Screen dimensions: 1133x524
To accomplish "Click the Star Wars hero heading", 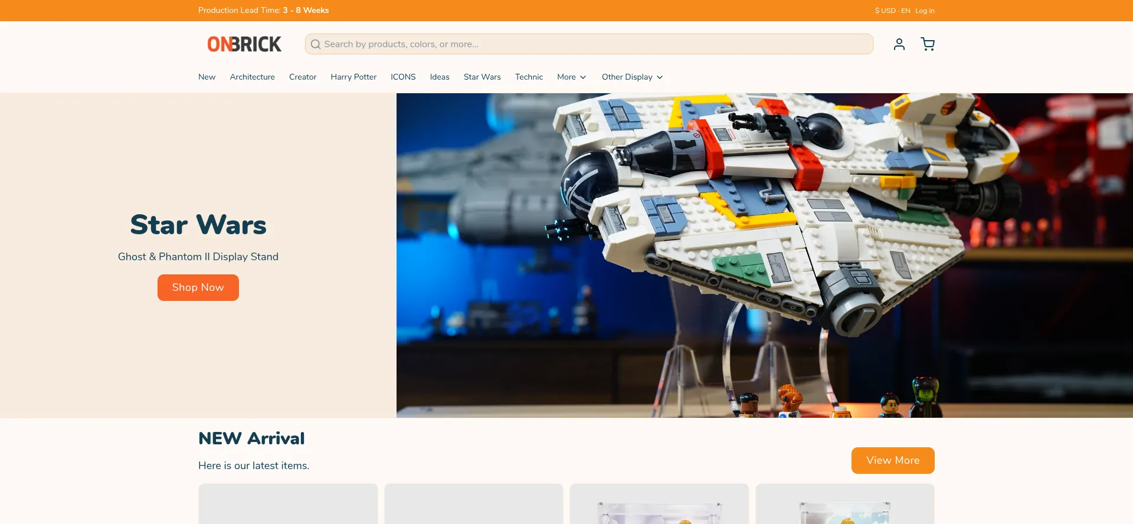I will click(x=198, y=225).
